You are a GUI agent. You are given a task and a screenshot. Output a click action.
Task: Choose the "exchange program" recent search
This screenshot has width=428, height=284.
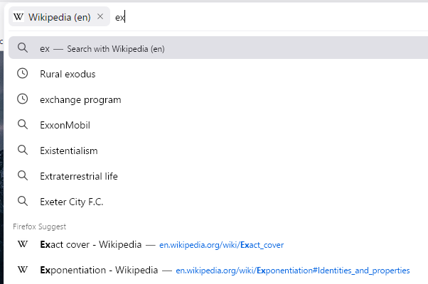click(x=80, y=99)
